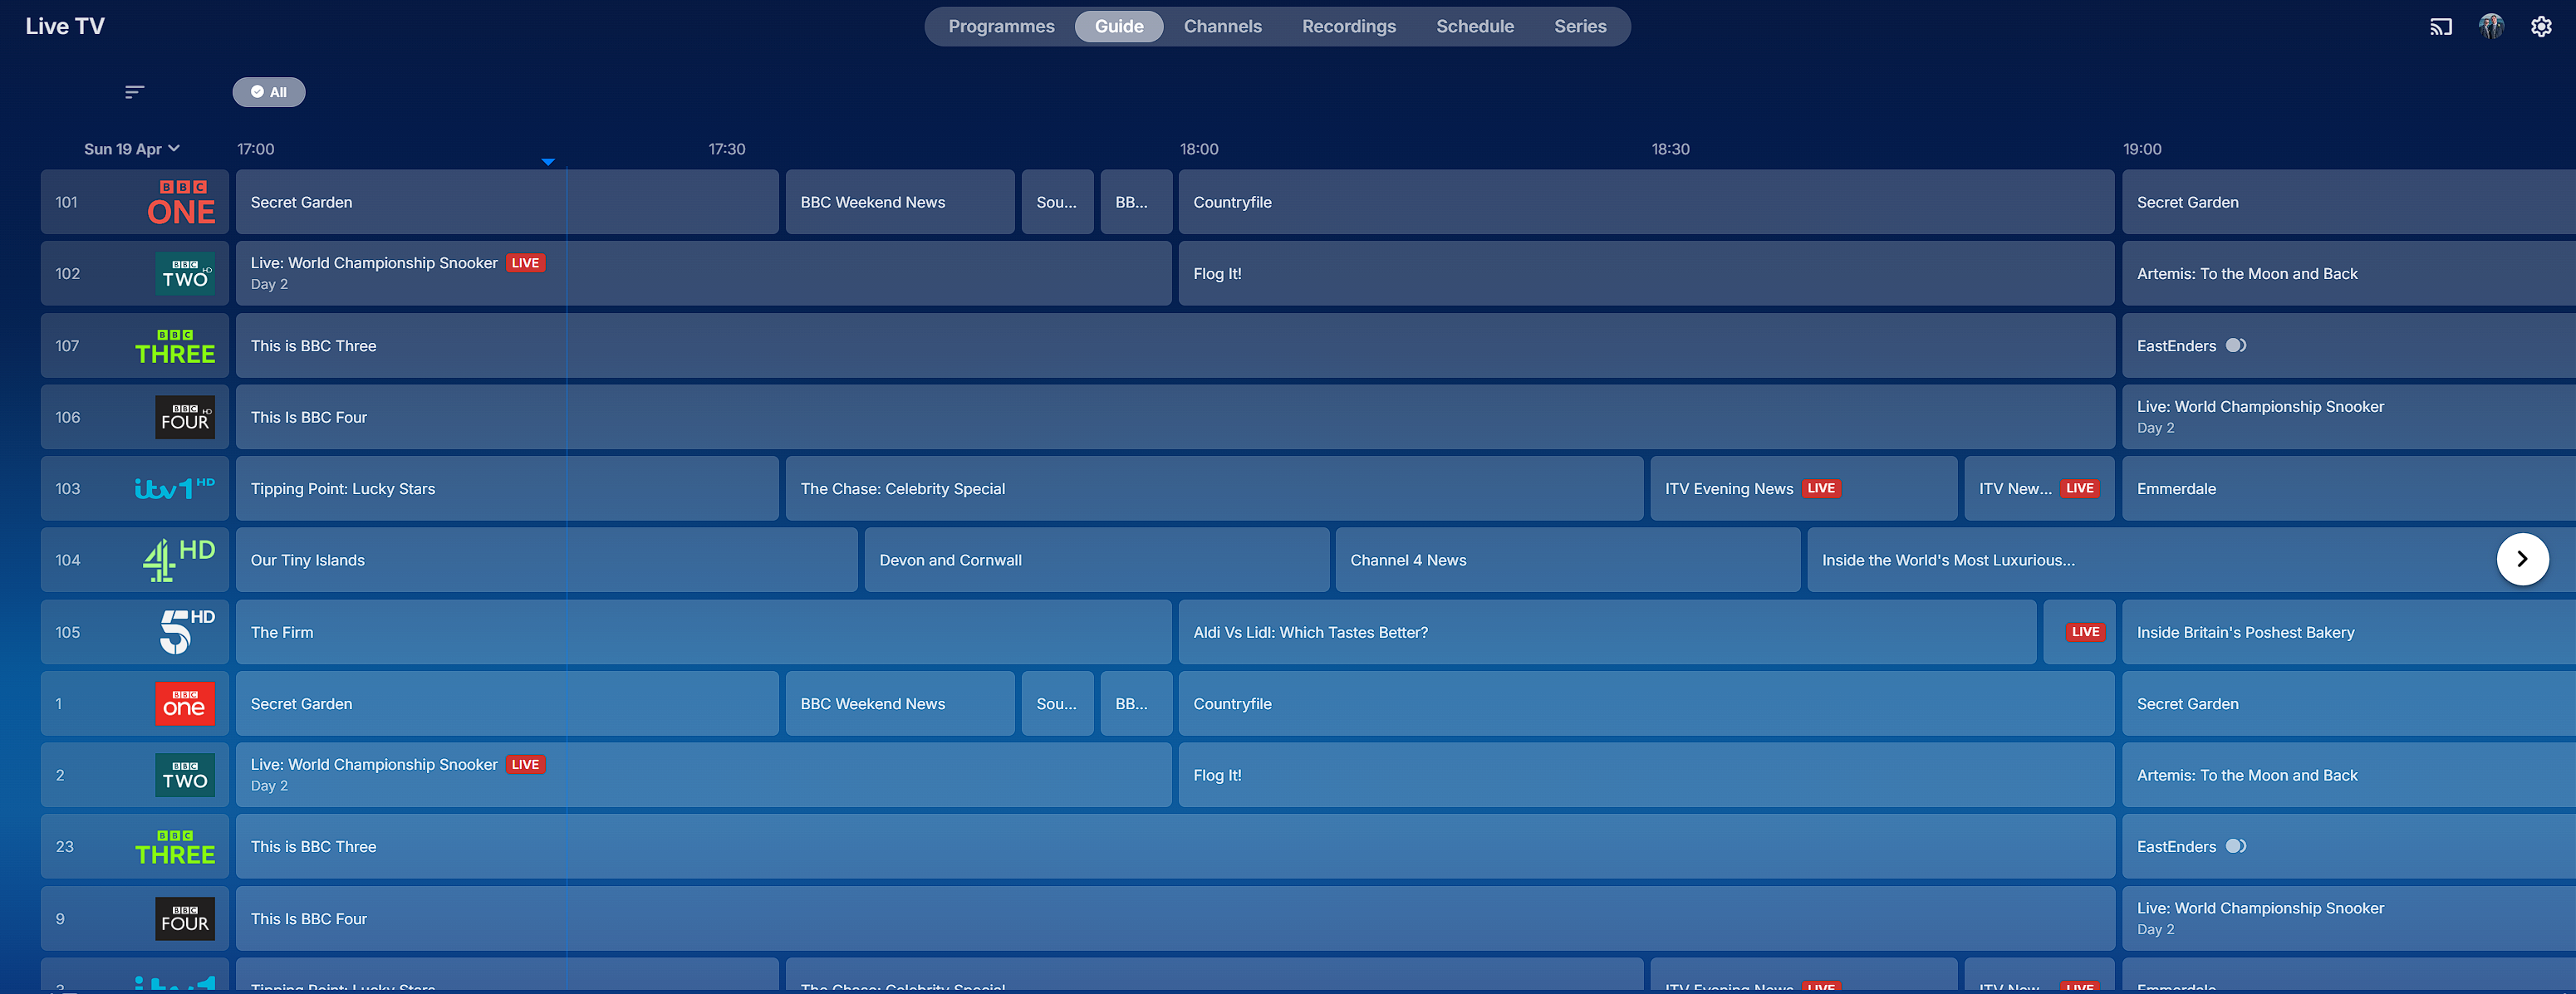Click series indicator on EastEnders channel 107
The image size is (2576, 994).
(x=2236, y=346)
